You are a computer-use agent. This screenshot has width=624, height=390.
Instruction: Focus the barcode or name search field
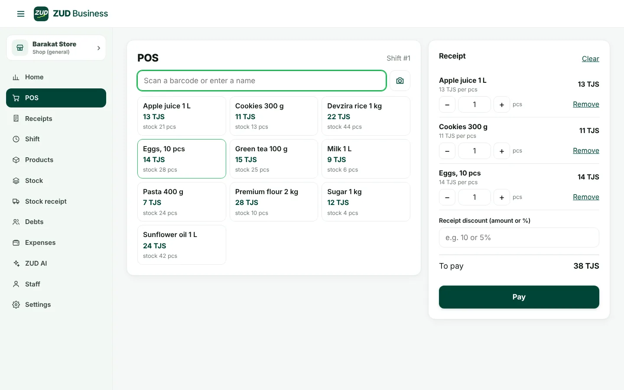click(262, 81)
